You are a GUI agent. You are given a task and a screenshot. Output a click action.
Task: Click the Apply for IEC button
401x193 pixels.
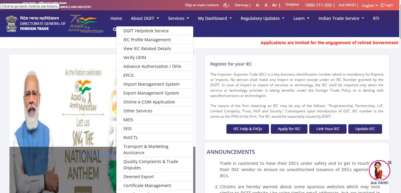click(289, 129)
